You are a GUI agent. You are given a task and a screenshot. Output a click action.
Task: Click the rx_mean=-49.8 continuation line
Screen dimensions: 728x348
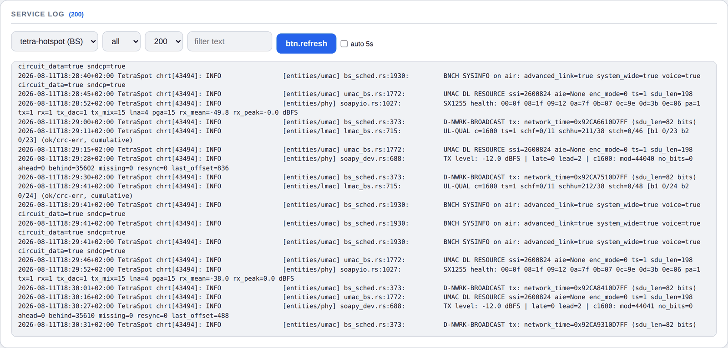pos(158,112)
